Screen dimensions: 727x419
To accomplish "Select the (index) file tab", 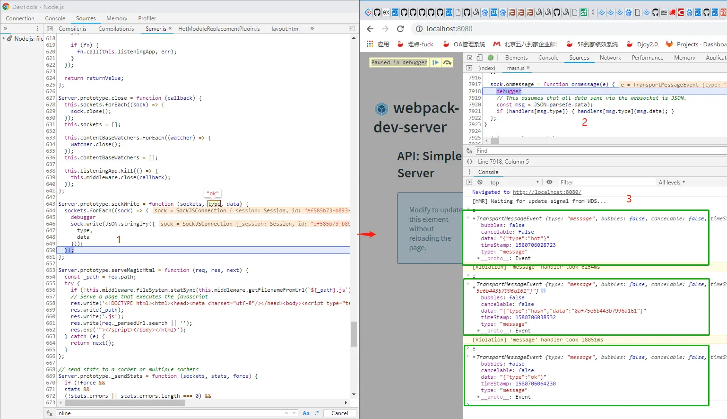I will (x=487, y=68).
